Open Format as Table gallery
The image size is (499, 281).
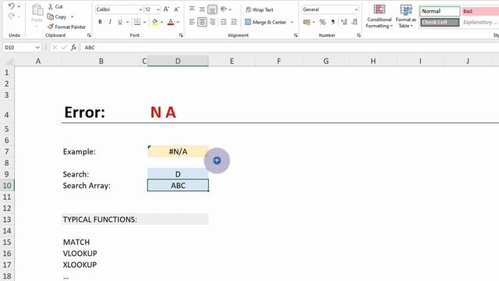click(405, 16)
